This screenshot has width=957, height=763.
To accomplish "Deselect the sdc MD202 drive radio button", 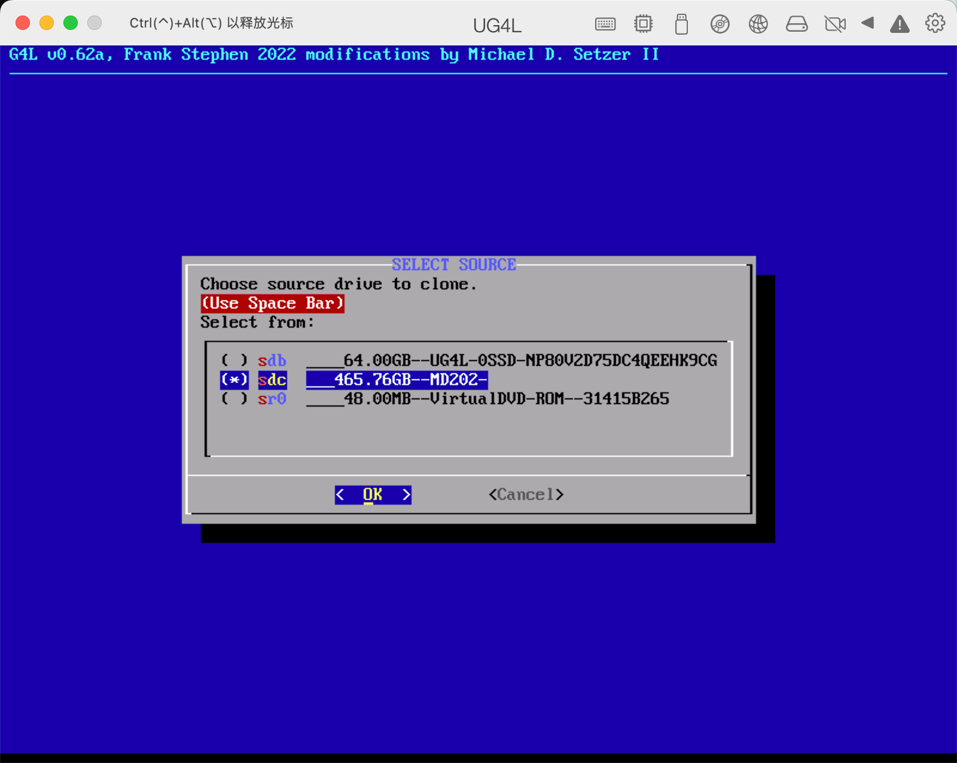I will 234,380.
